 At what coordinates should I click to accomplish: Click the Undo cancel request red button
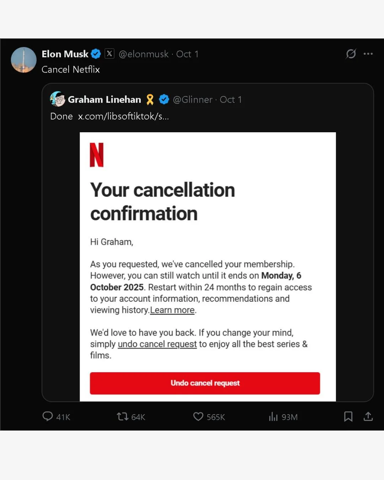pyautogui.click(x=205, y=383)
